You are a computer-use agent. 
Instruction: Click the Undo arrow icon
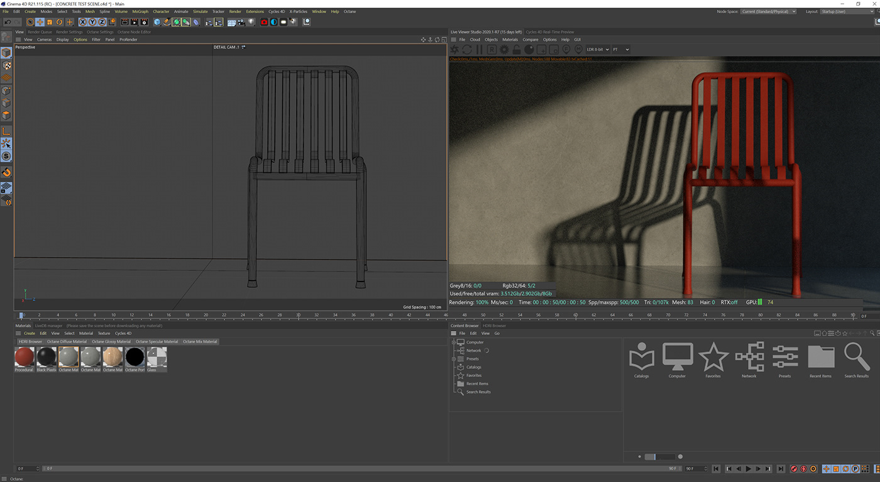pyautogui.click(x=7, y=22)
